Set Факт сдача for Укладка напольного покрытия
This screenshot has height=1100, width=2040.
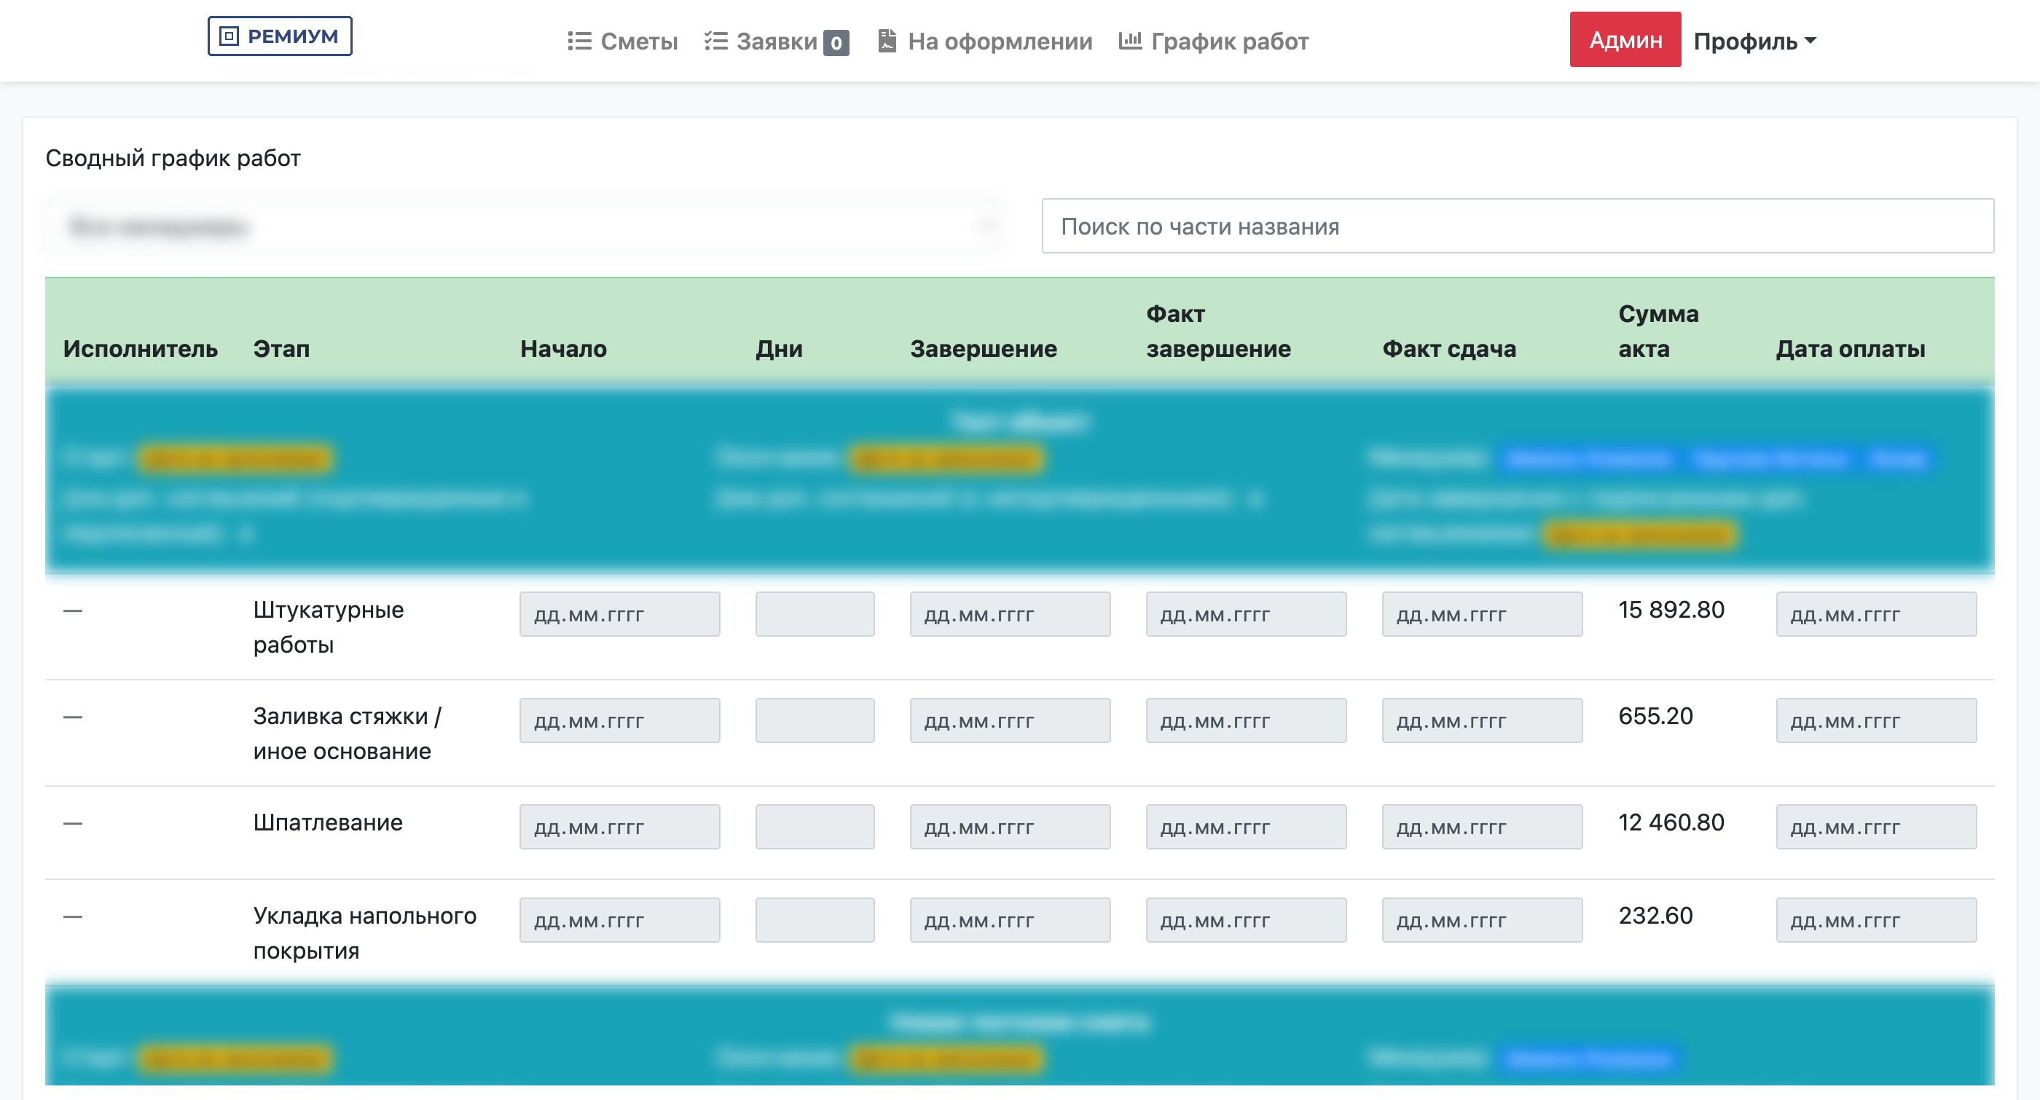click(1482, 919)
